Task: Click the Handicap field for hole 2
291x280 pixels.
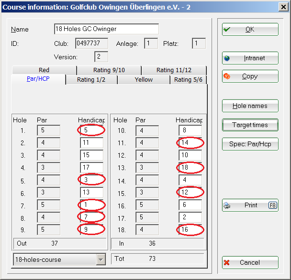Action: [92, 143]
